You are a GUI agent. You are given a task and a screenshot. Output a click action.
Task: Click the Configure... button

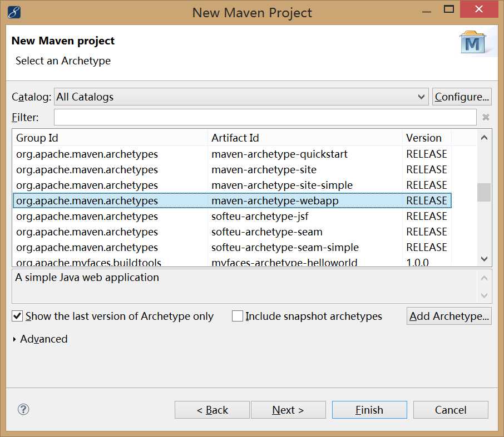pos(462,97)
